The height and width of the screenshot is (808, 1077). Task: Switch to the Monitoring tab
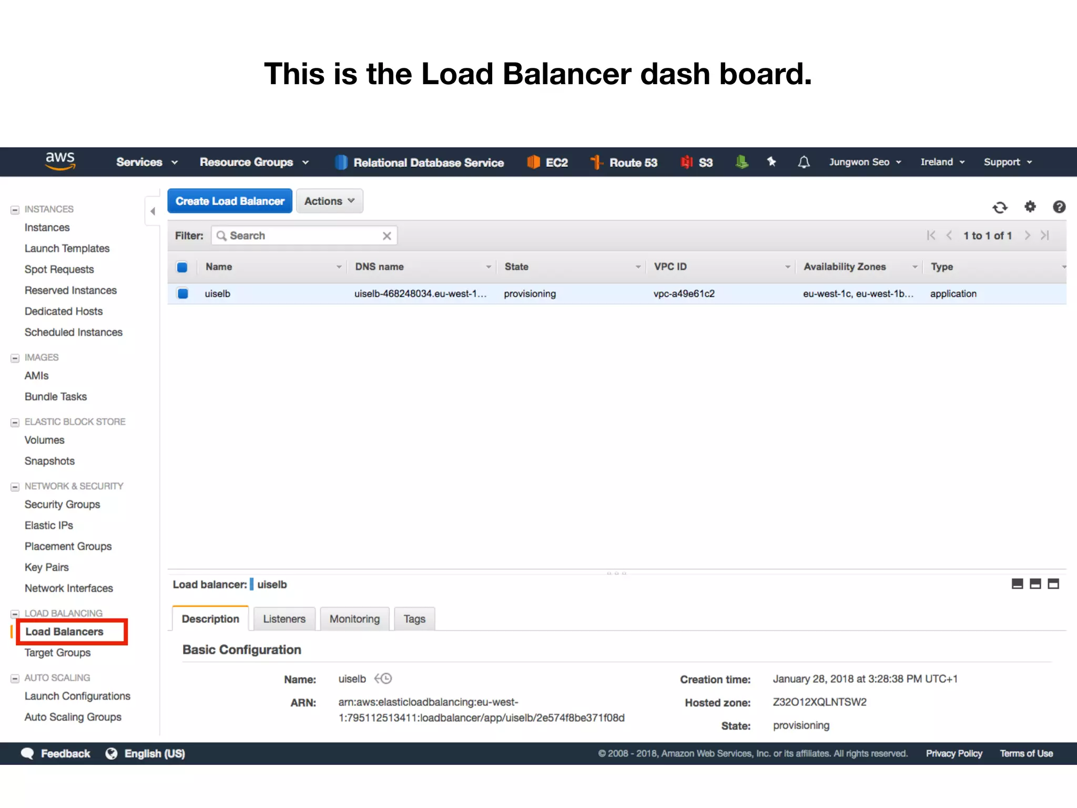pos(354,619)
